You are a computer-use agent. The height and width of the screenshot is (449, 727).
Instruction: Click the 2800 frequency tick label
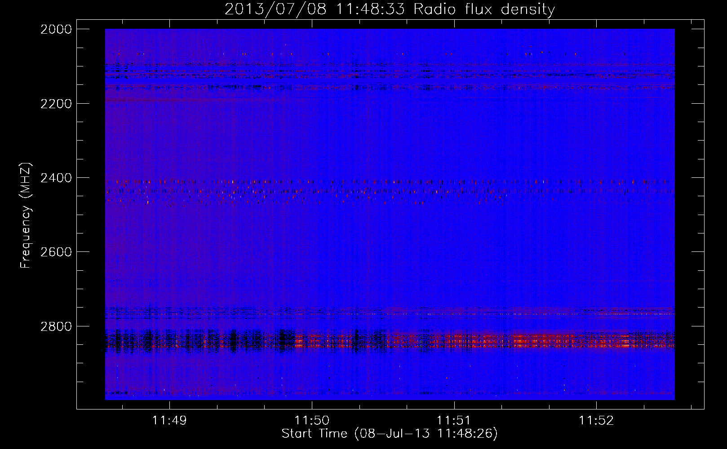[56, 326]
